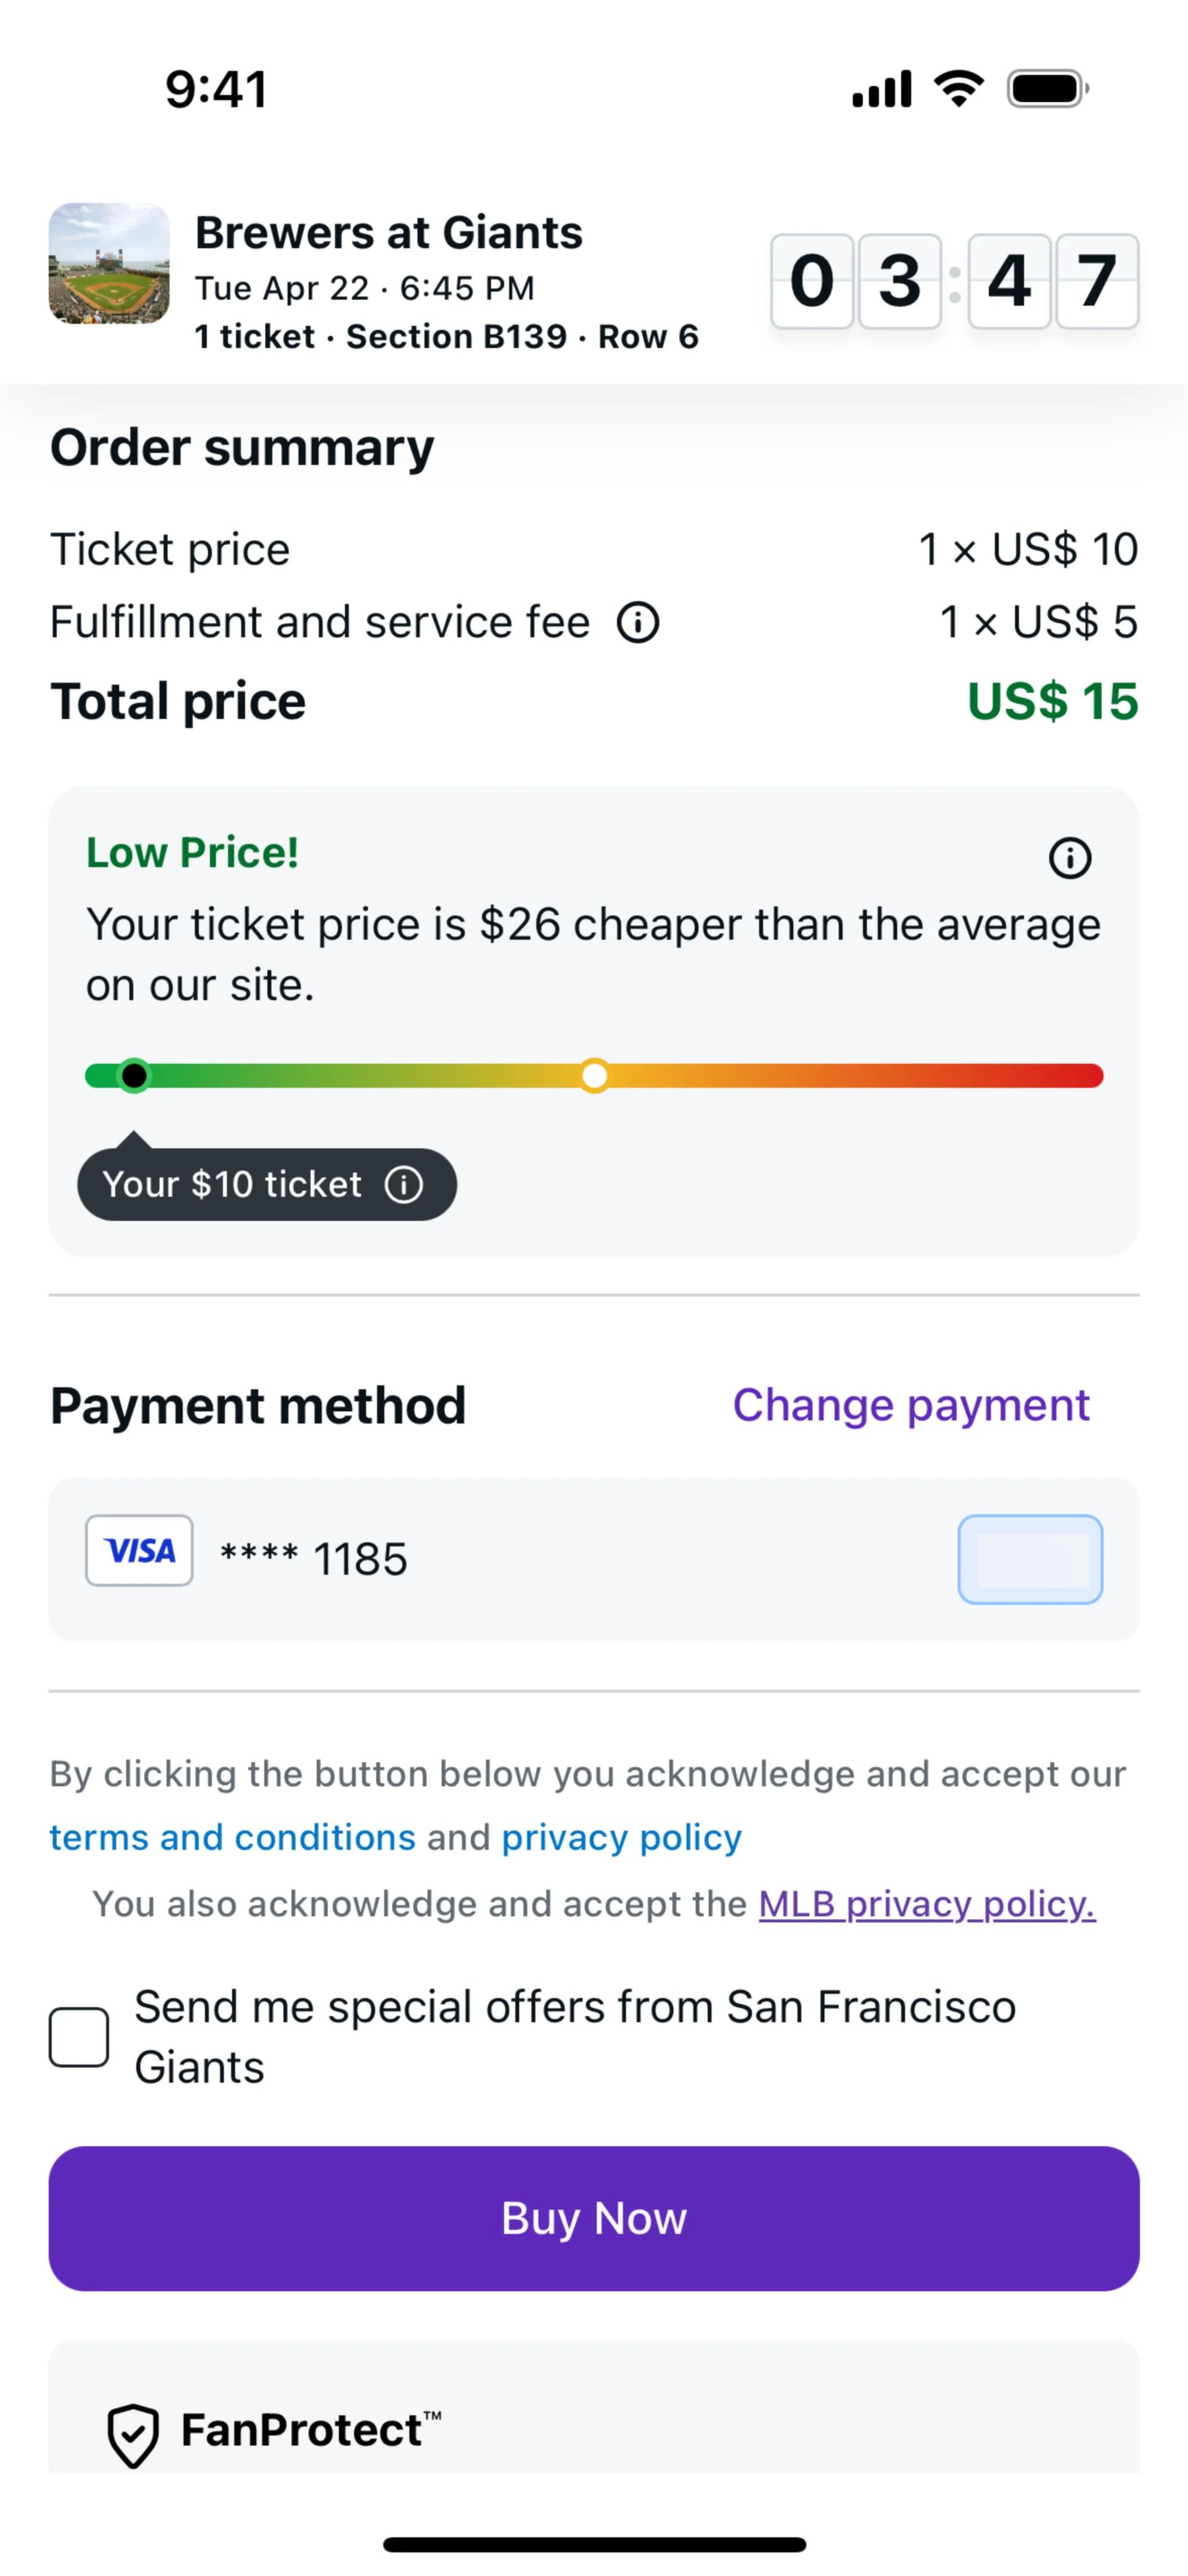This screenshot has width=1188, height=2576.
Task: Open the terms and conditions link
Action: pyautogui.click(x=232, y=1837)
